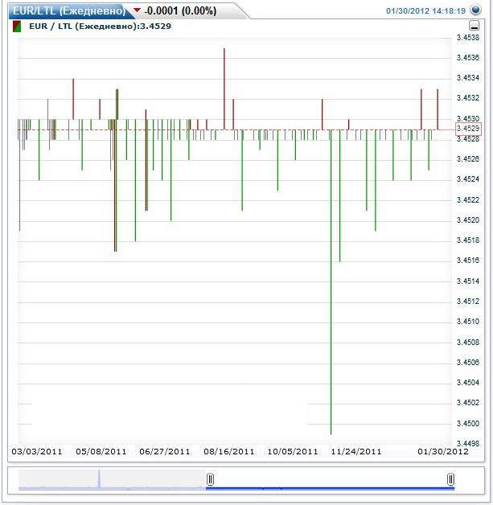Click the right range slider handle

451,479
